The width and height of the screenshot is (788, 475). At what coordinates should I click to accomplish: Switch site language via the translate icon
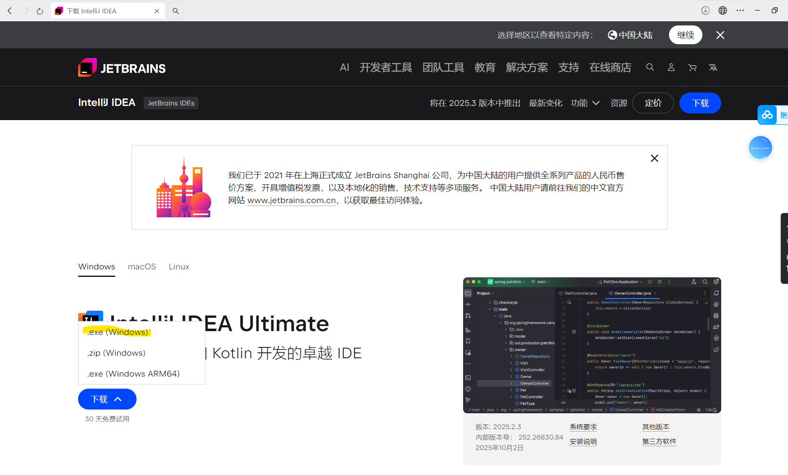pos(713,67)
